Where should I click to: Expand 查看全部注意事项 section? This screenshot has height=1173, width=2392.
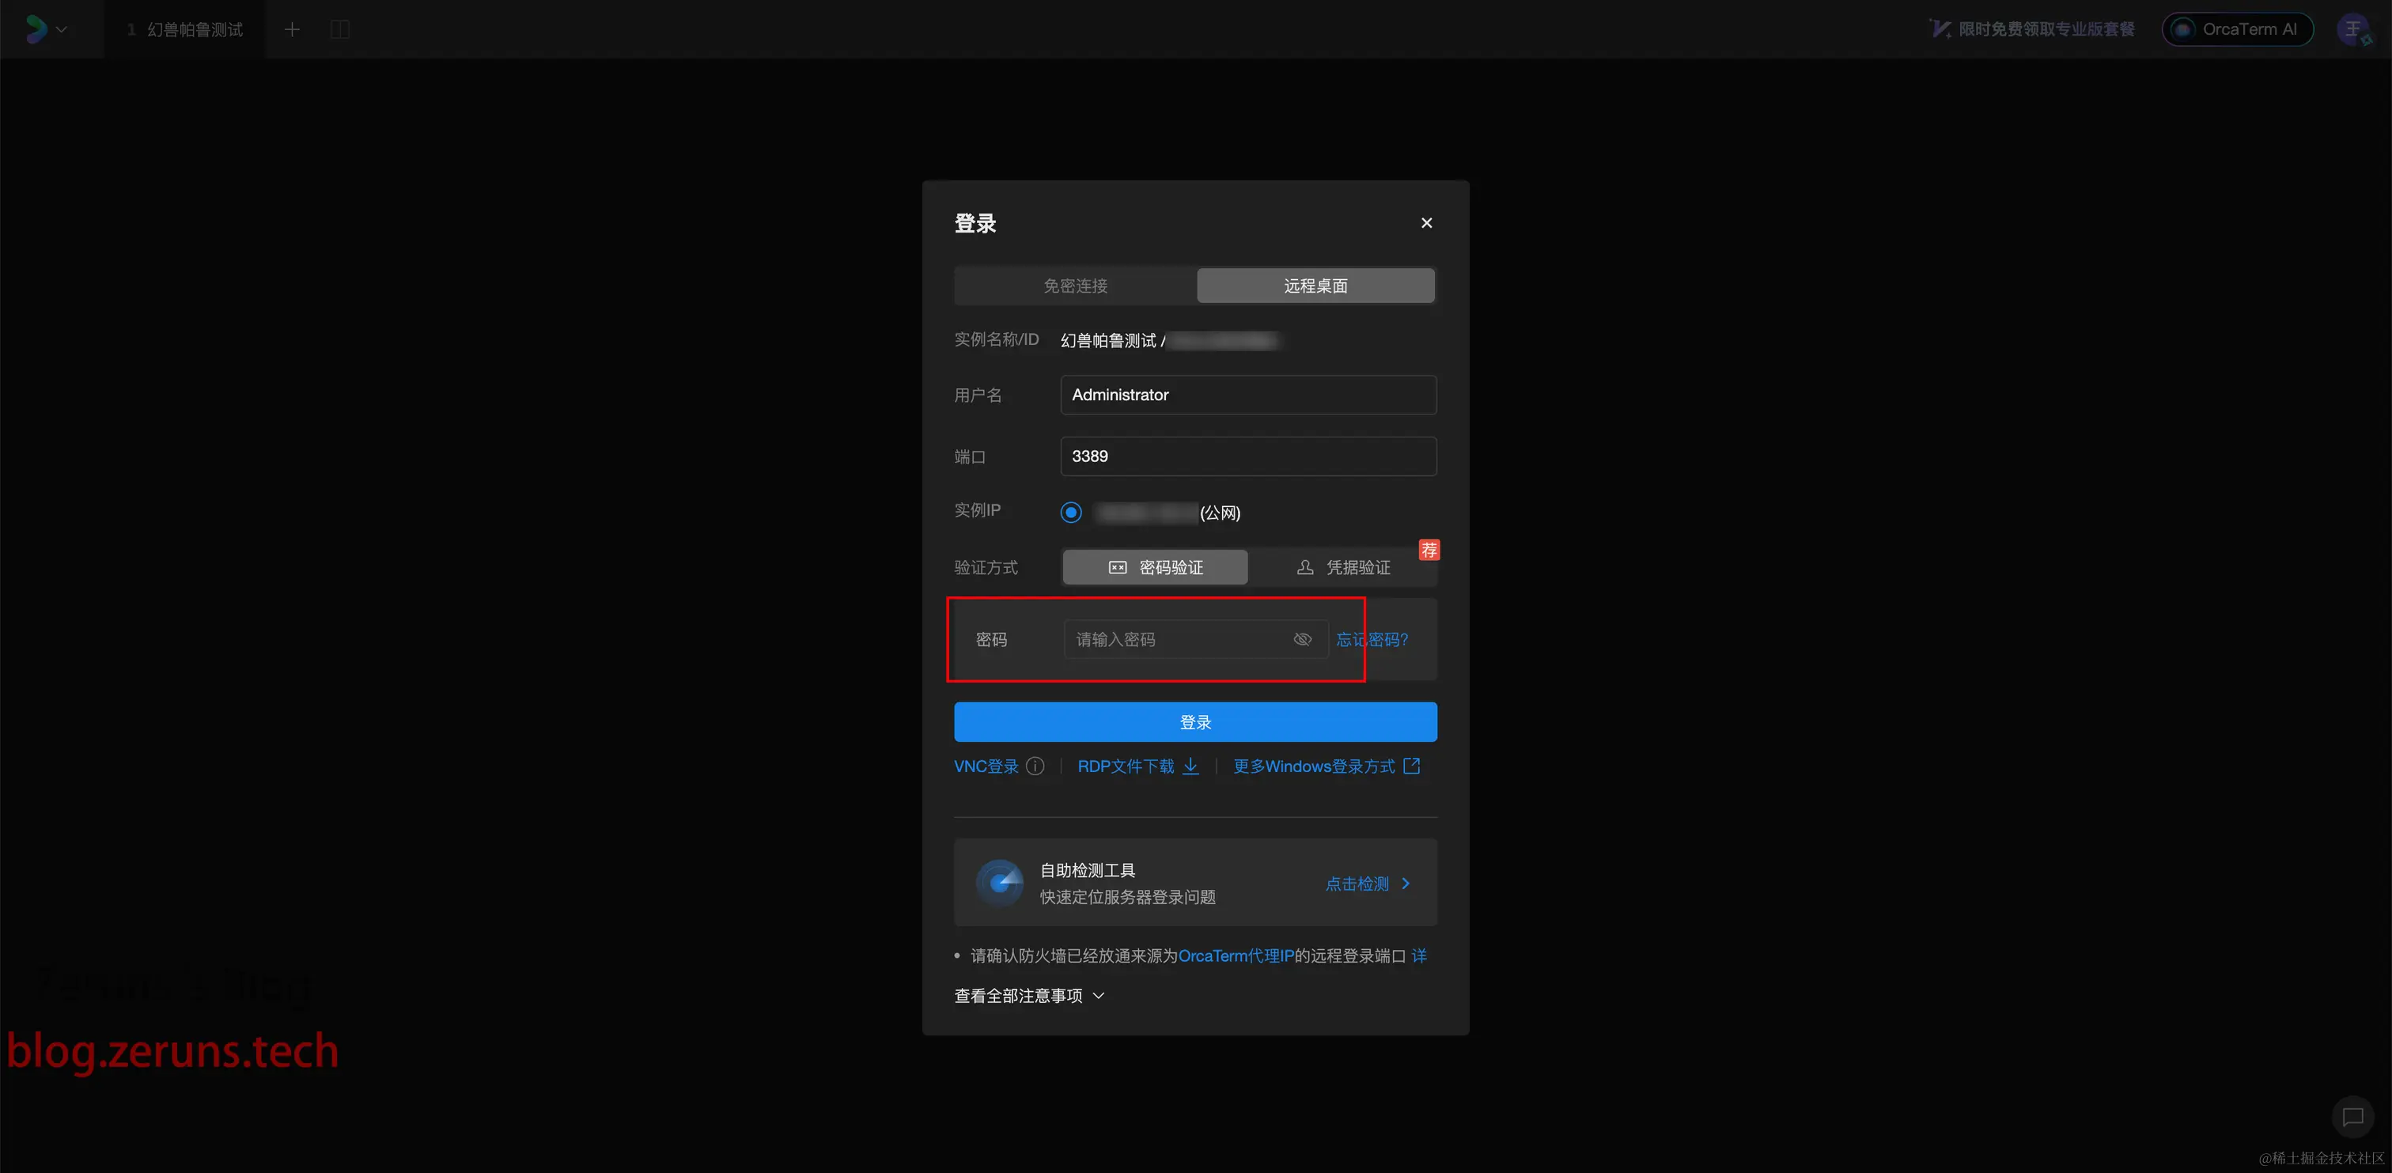(x=1029, y=996)
